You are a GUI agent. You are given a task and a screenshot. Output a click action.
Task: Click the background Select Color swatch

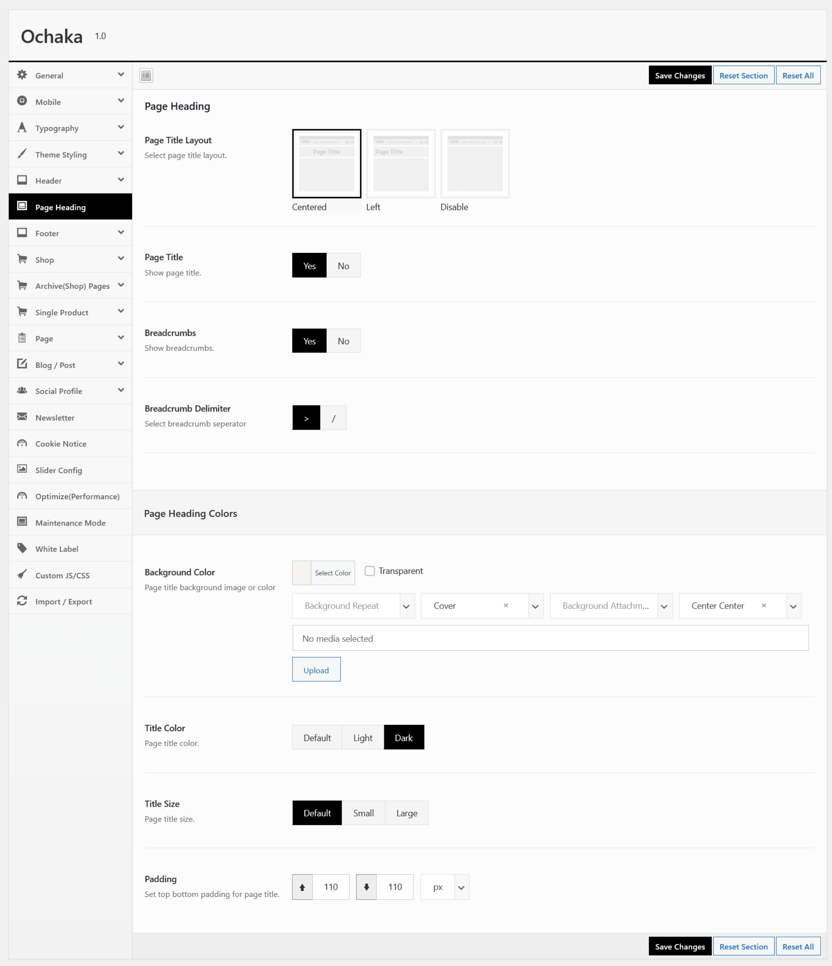[302, 573]
